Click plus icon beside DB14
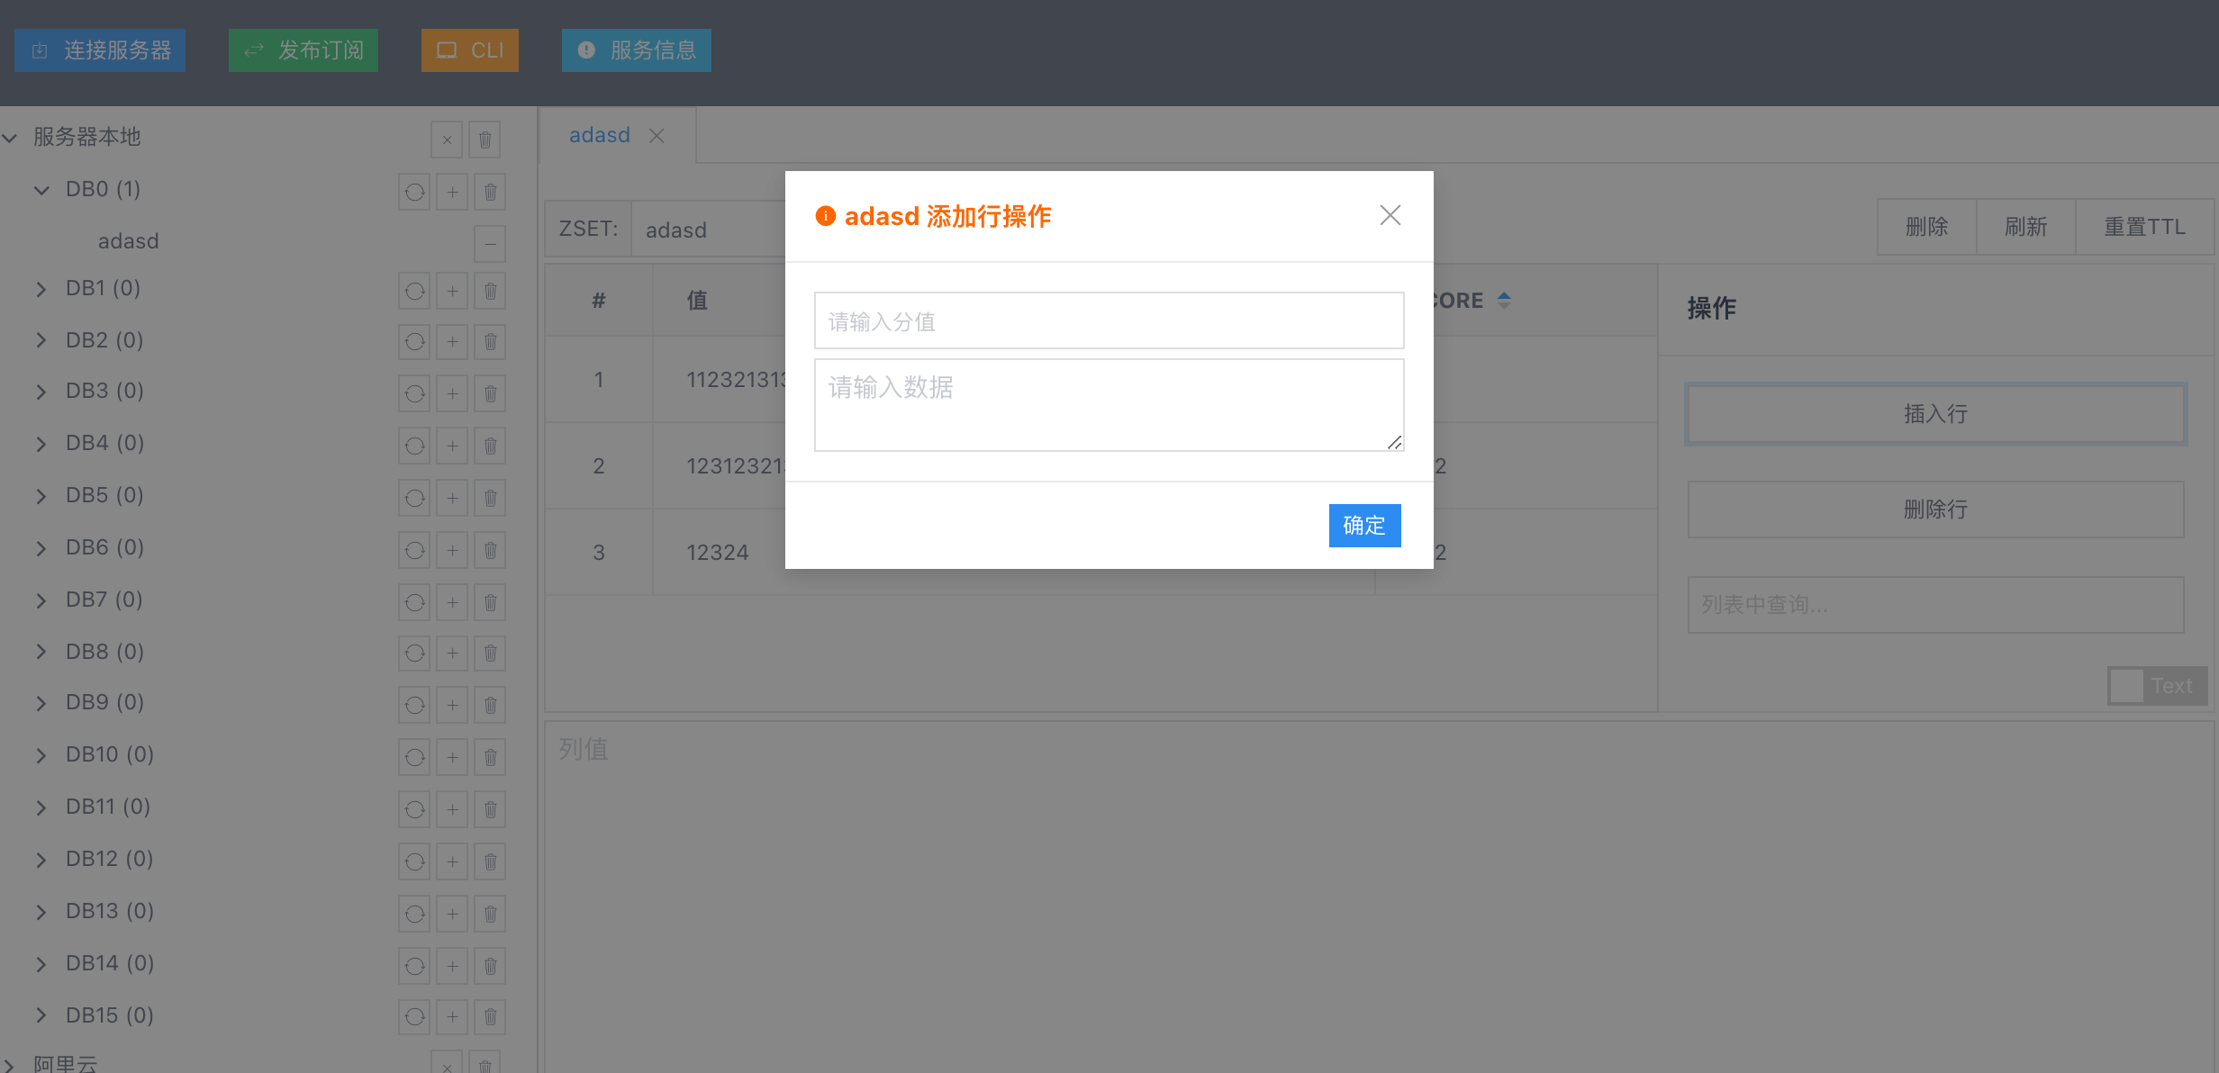The height and width of the screenshot is (1073, 2219). point(452,966)
